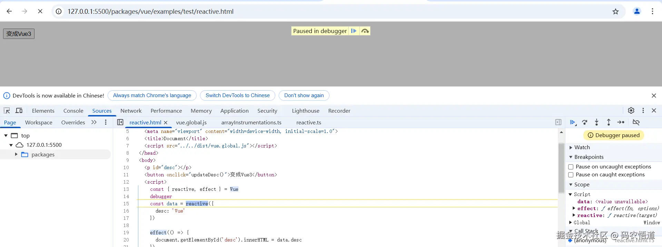Click Always match Chrome's language

152,95
